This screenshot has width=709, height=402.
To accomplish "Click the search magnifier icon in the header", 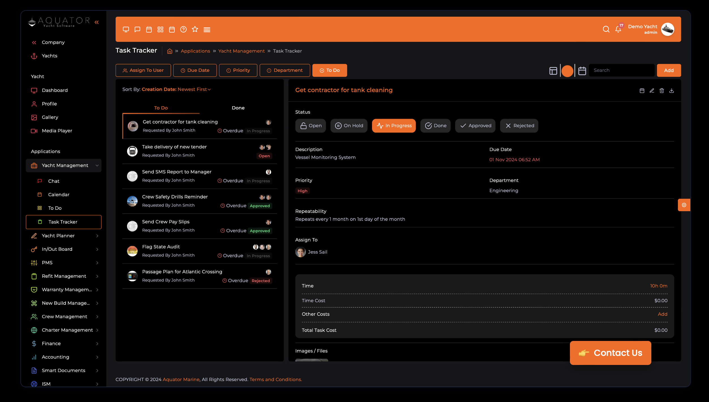I will click(x=606, y=29).
